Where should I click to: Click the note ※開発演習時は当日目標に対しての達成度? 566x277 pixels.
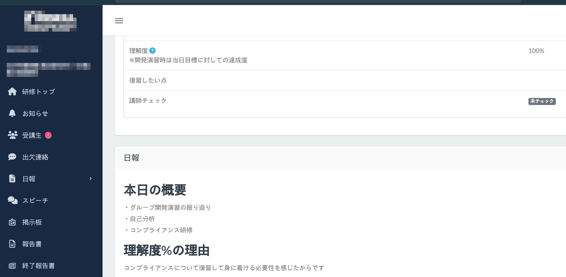(x=188, y=60)
